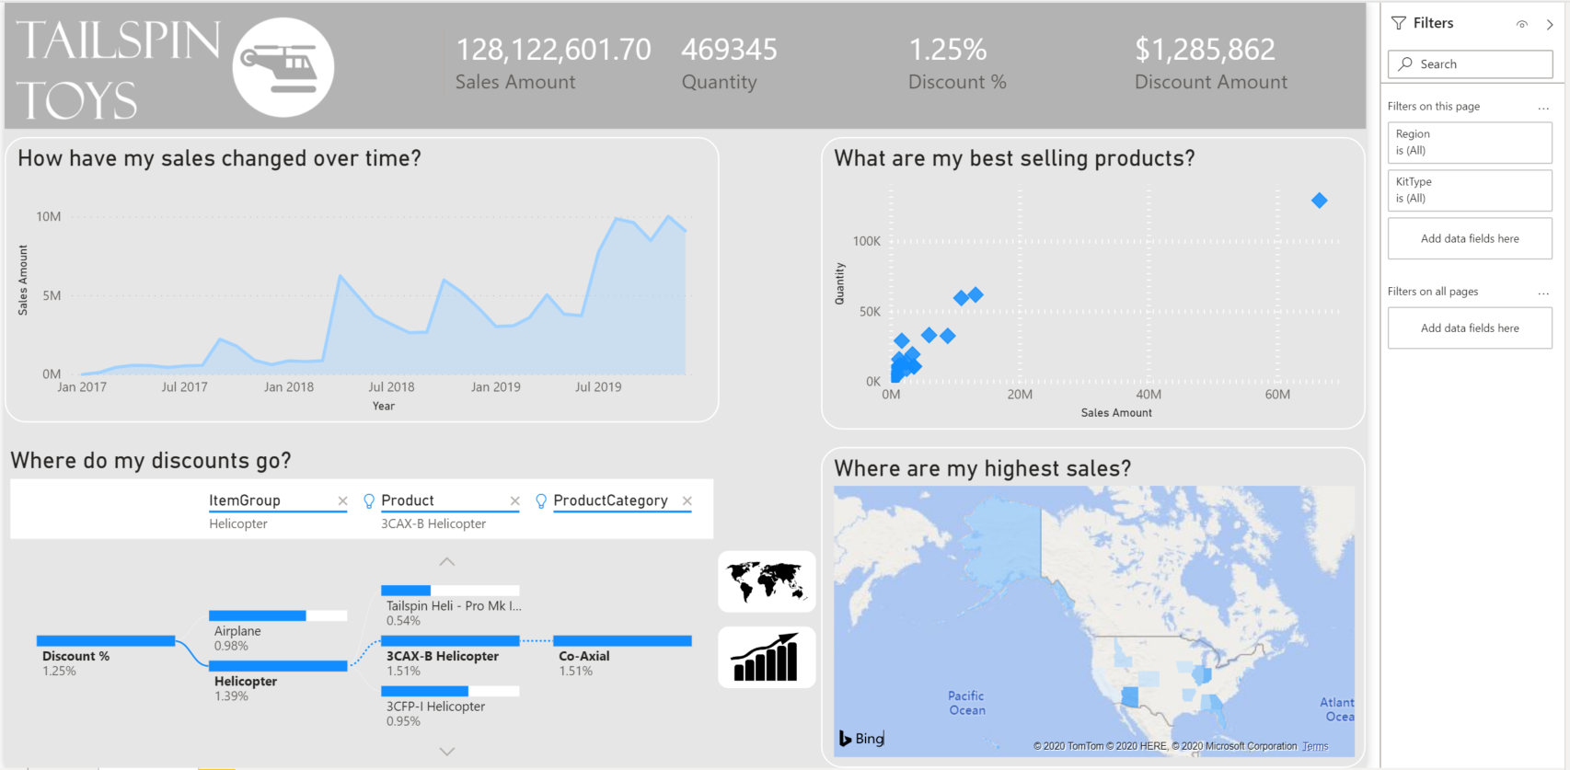The width and height of the screenshot is (1570, 770).
Task: Select the Discount % root node
Action: tap(106, 641)
